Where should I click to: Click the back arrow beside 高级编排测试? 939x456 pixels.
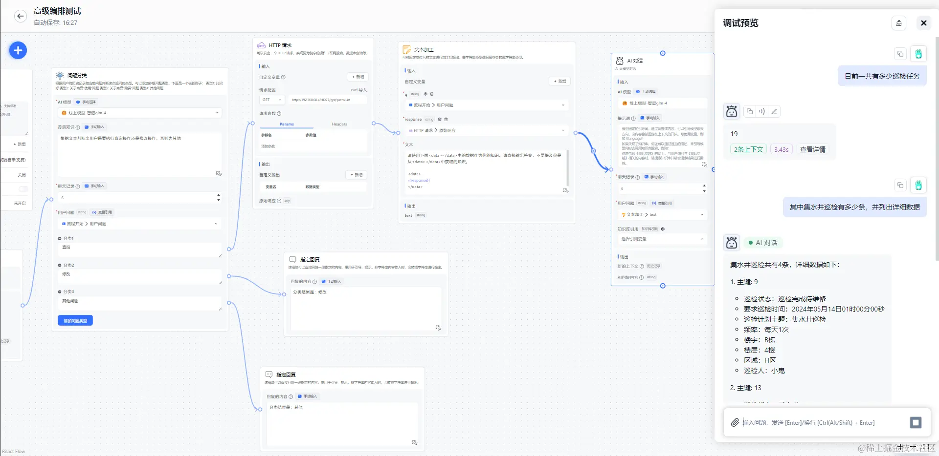click(x=20, y=16)
